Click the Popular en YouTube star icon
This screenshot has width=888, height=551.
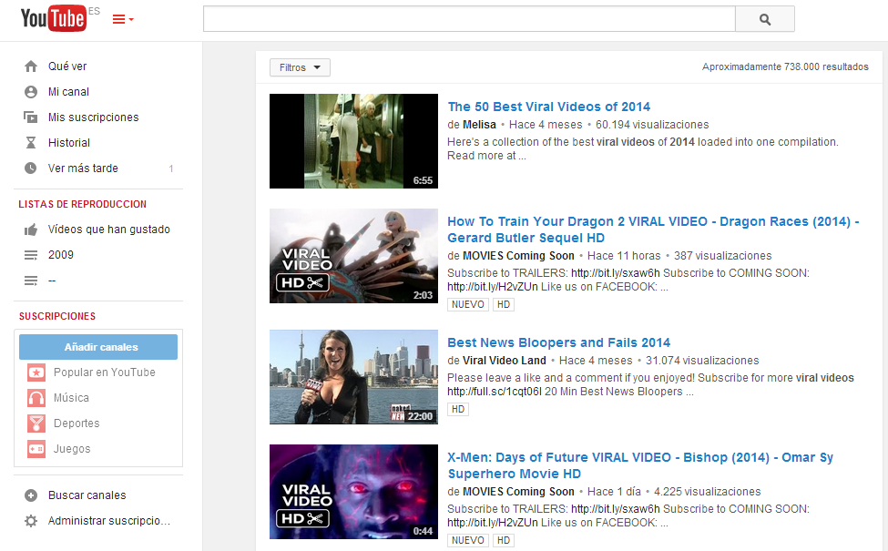(36, 372)
